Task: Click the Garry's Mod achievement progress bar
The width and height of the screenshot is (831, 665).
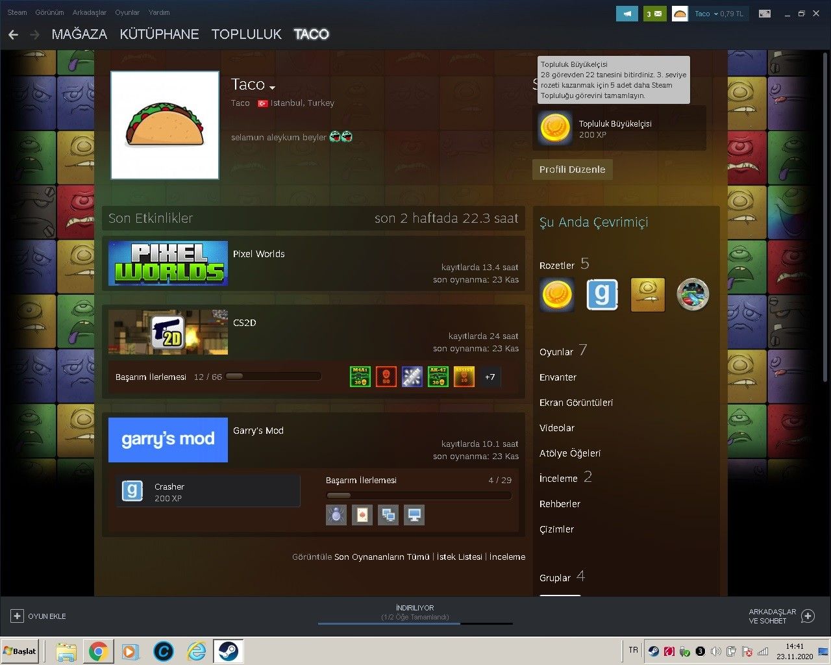Action: pos(419,496)
